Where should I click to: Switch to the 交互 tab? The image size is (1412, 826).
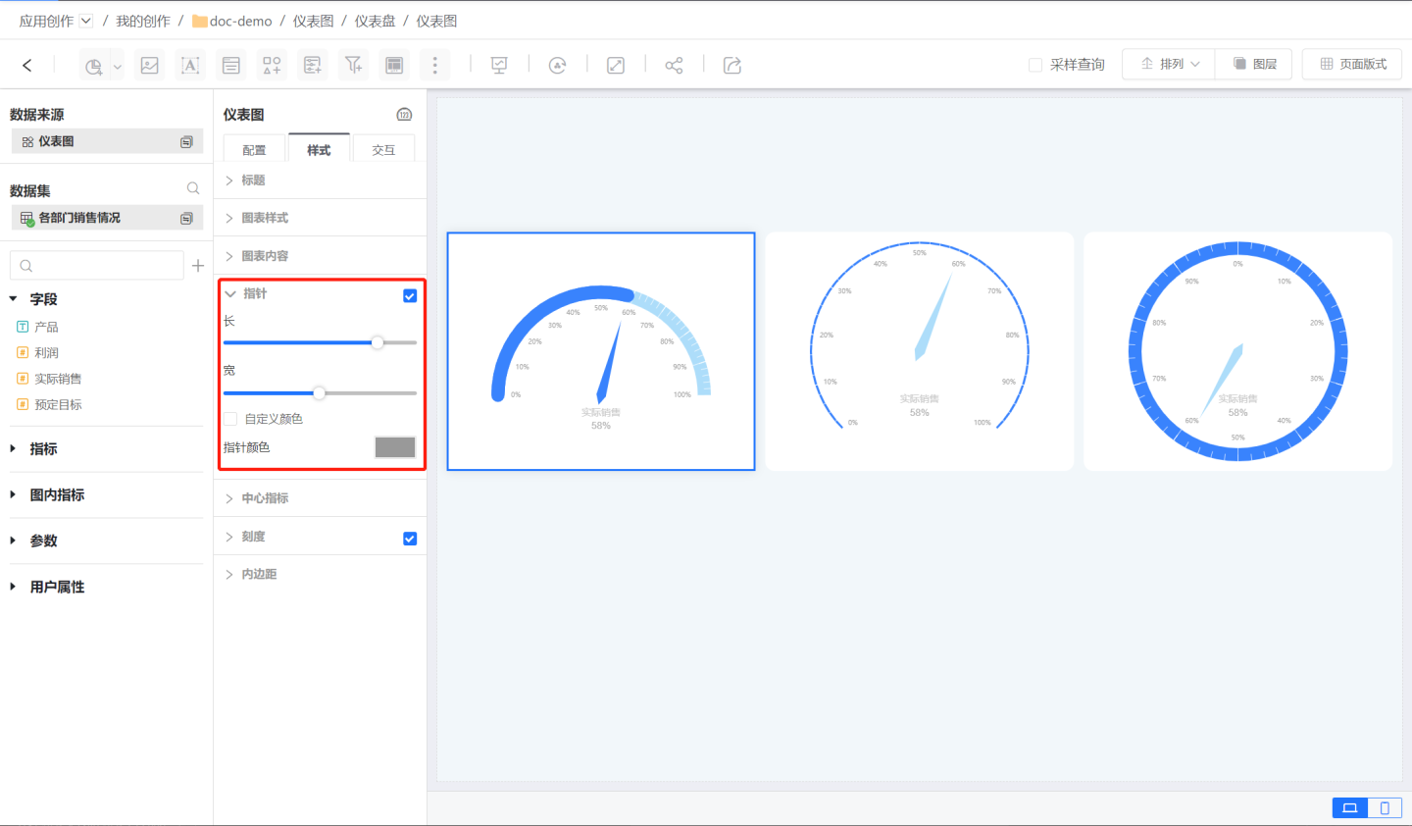[383, 150]
